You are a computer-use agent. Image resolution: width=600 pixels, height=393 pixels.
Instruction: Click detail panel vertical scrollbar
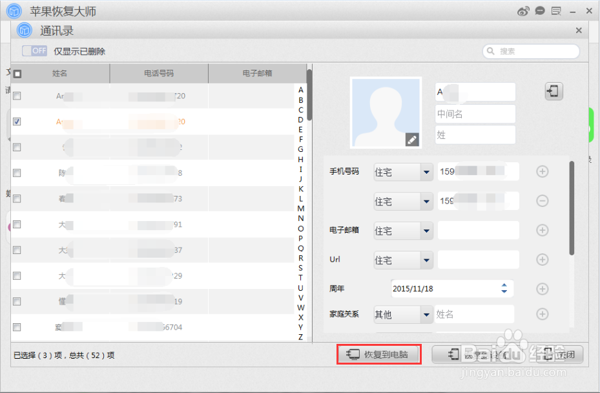click(572, 208)
